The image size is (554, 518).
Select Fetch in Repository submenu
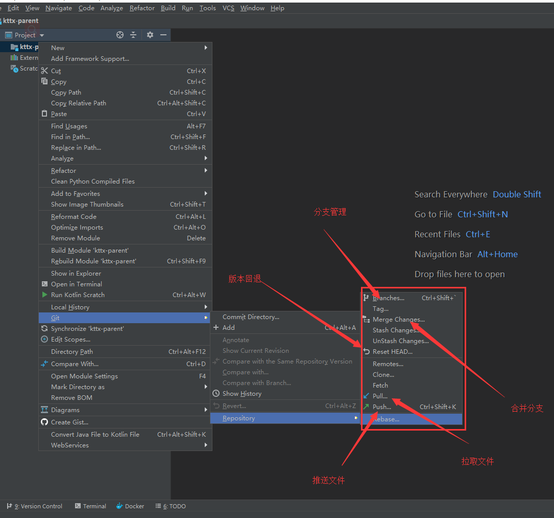pyautogui.click(x=412, y=385)
